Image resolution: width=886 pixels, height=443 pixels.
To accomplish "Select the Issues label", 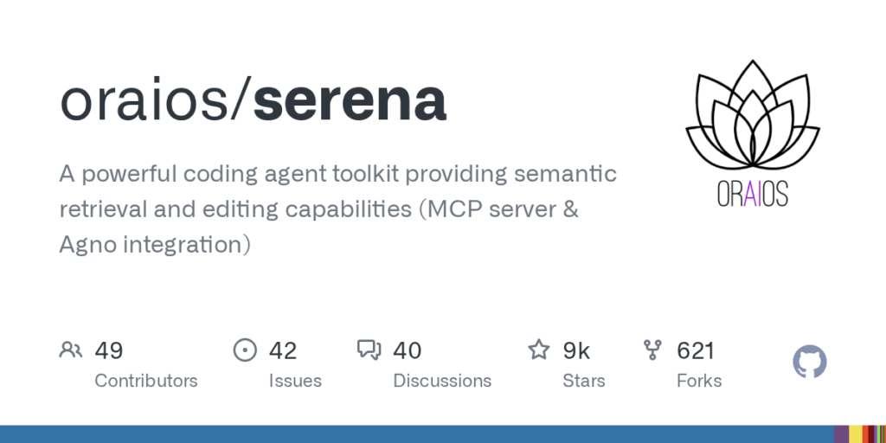I will coord(295,381).
